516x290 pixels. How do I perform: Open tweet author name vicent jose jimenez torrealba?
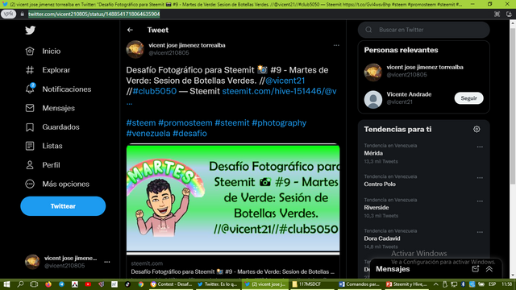186,45
